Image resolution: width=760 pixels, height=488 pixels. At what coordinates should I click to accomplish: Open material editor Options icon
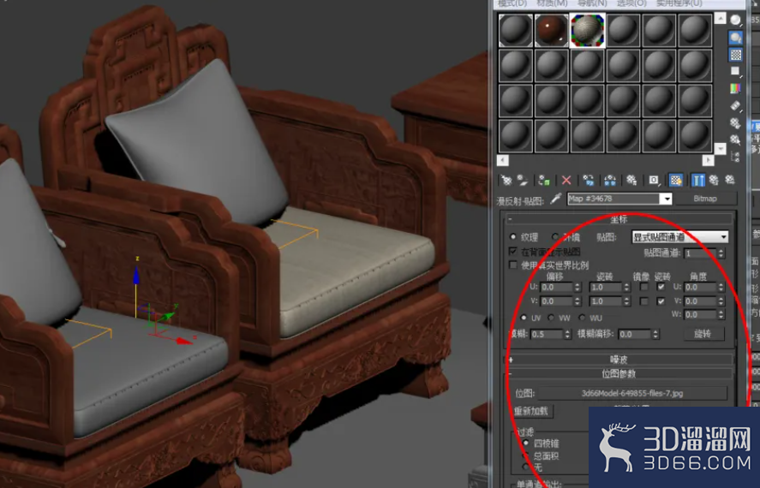(x=736, y=123)
